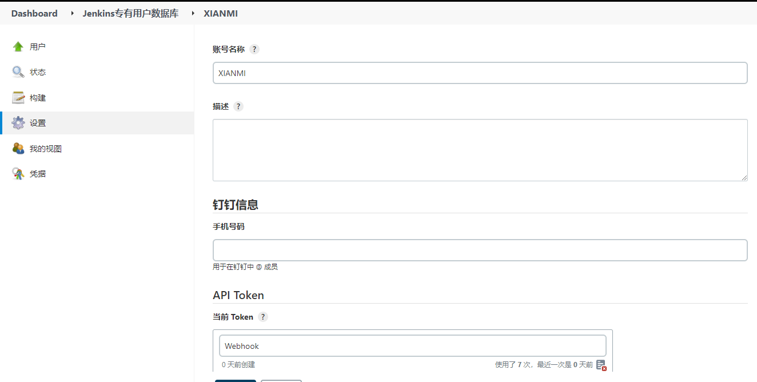Open 构建 history with the notepad icon
This screenshot has width=757, height=382.
29,98
